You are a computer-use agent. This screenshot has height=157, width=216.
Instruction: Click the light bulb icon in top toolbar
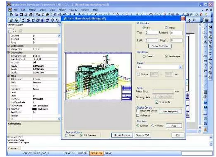coord(206,15)
